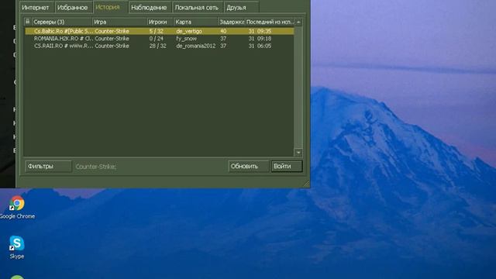496x279 pixels.
Task: Open the Фильтры panel
Action: pos(48,166)
